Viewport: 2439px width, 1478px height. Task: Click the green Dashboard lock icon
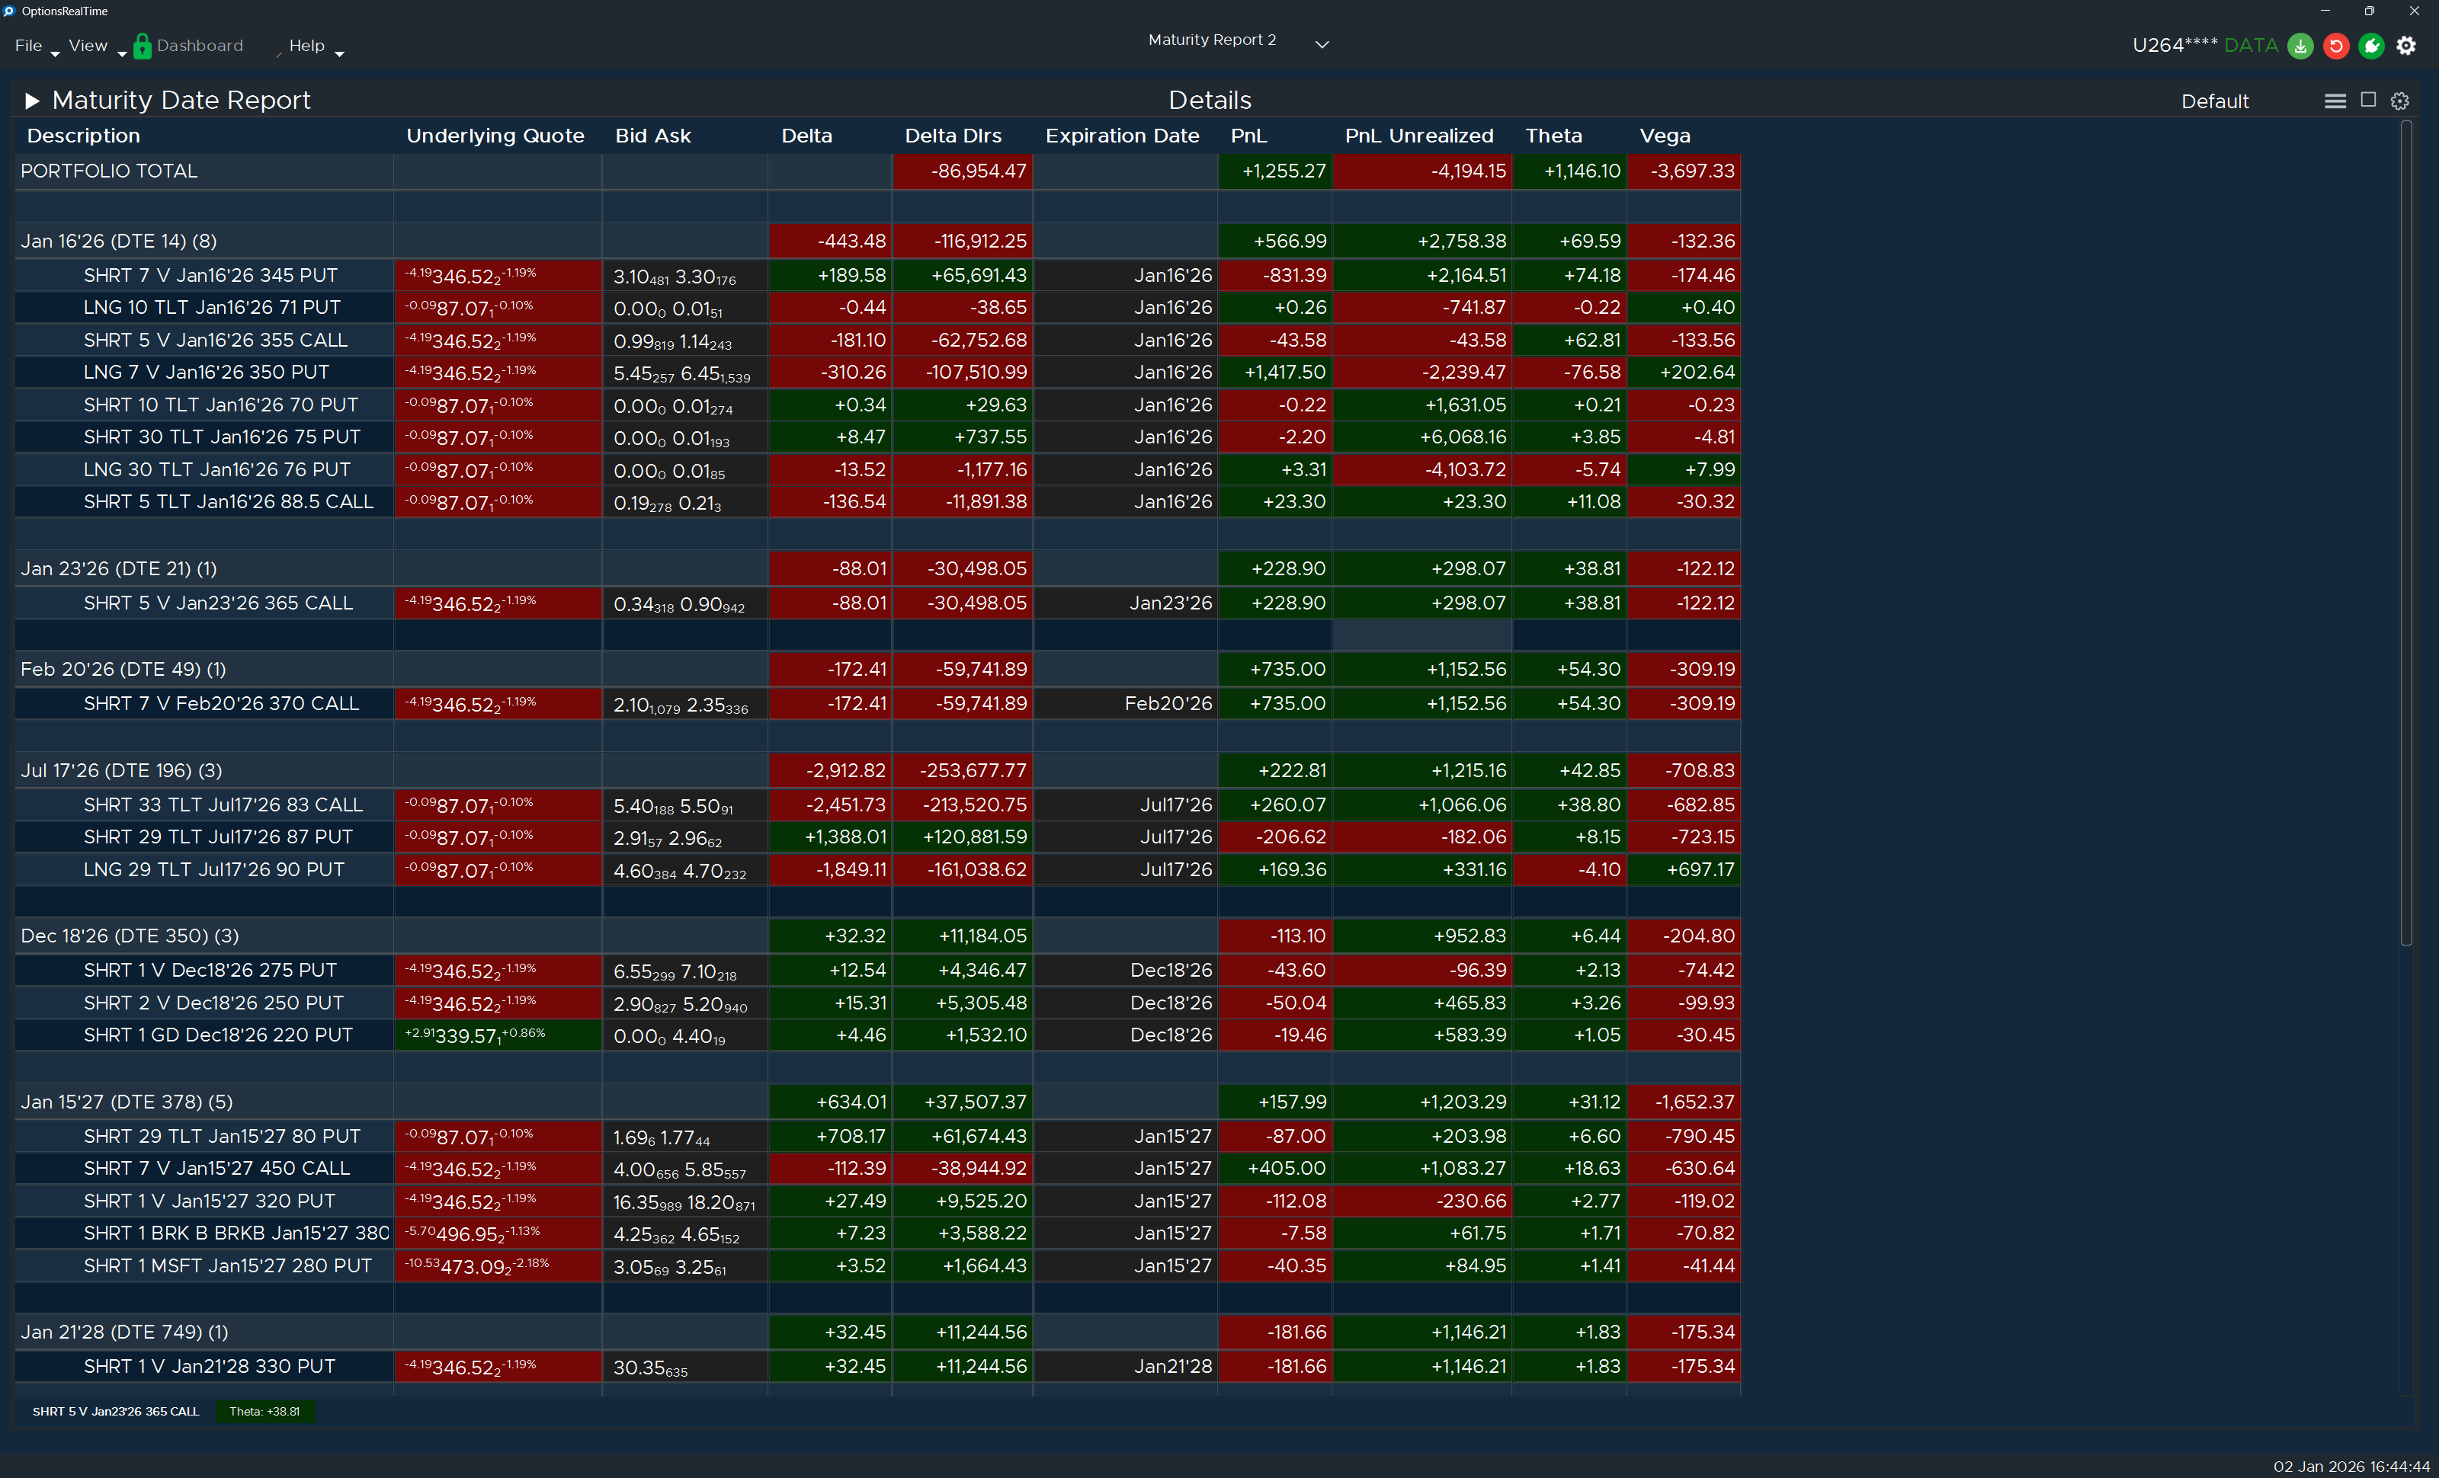click(x=143, y=46)
